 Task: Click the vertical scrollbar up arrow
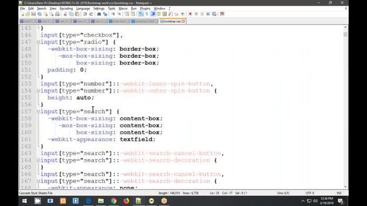345,27
